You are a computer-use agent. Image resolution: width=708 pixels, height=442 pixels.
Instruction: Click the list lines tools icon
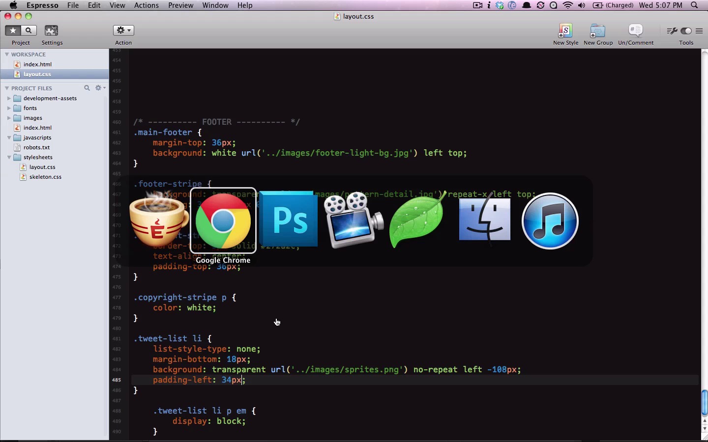click(699, 31)
